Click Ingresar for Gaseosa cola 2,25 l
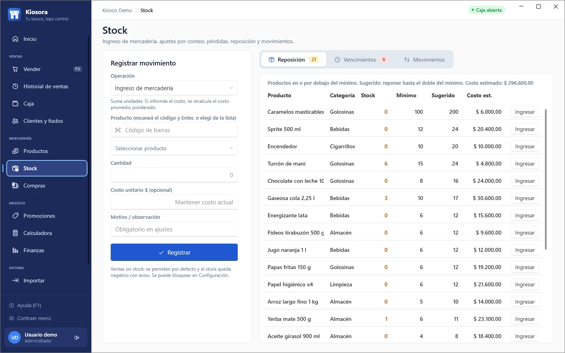 click(525, 198)
